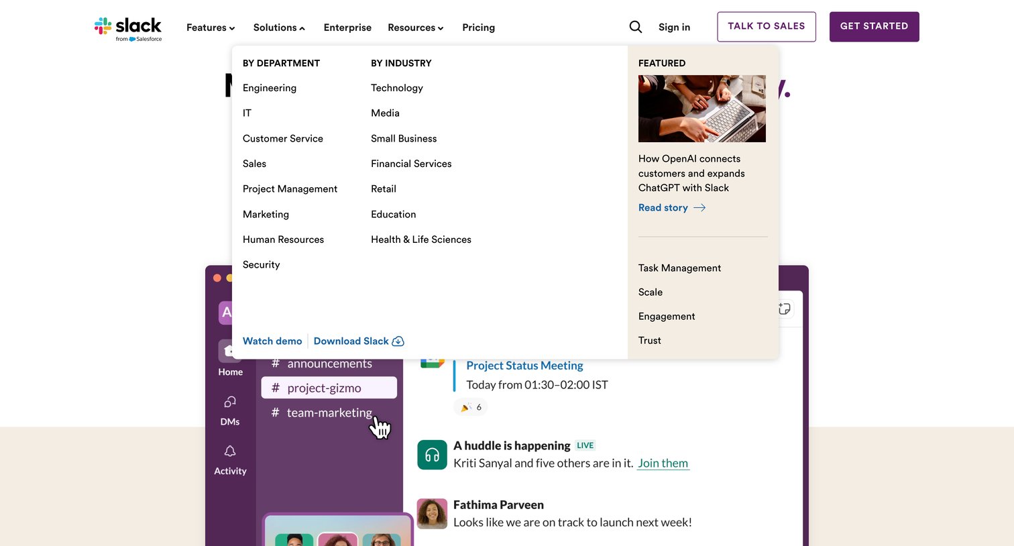
Task: Expand the Features menu
Action: click(211, 28)
